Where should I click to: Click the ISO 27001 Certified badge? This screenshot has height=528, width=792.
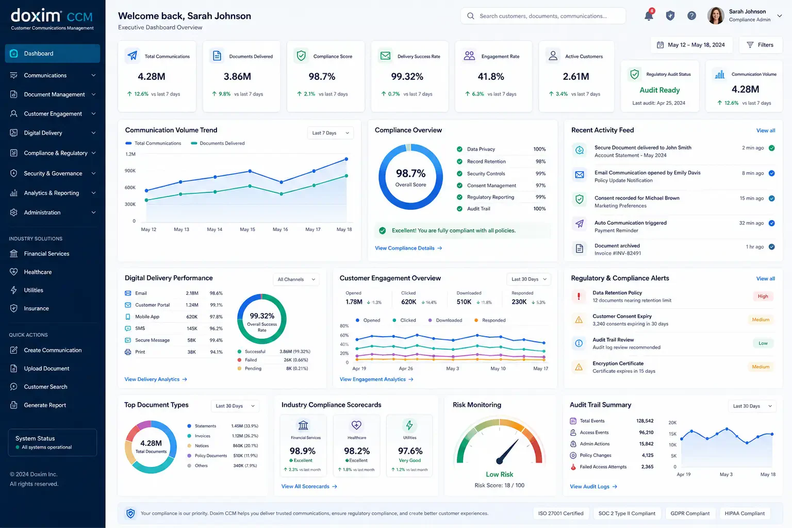(560, 514)
